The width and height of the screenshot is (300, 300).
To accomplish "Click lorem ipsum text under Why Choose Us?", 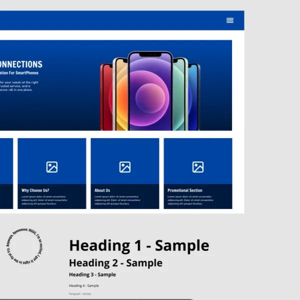I will point(44,200).
